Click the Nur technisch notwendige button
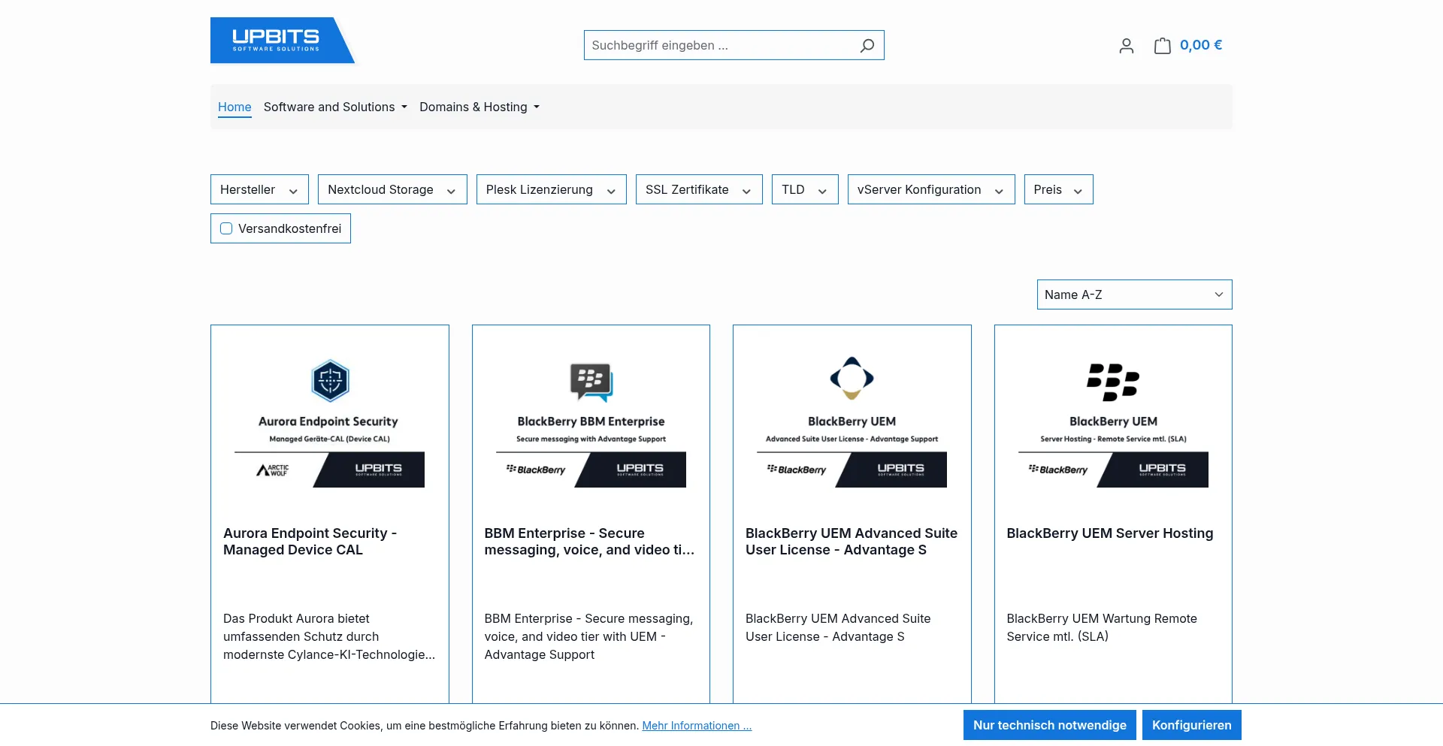Screen dimensions: 1443x746 click(x=1049, y=725)
